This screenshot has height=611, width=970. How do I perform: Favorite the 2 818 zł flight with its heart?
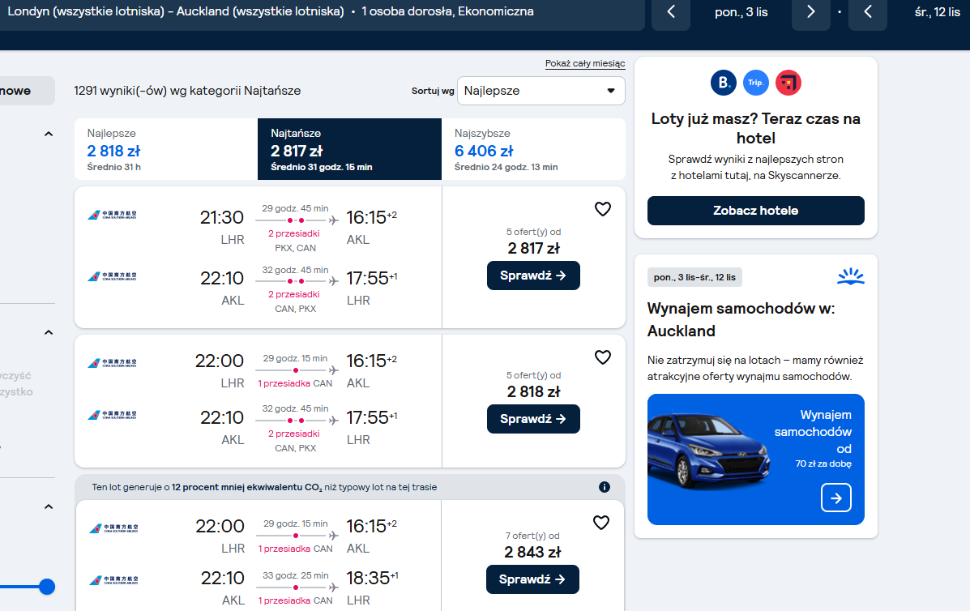603,357
